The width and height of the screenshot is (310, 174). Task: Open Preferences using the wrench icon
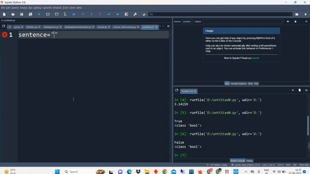[x=135, y=14]
